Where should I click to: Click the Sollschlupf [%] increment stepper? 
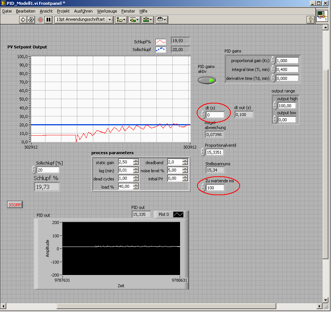coord(34,168)
